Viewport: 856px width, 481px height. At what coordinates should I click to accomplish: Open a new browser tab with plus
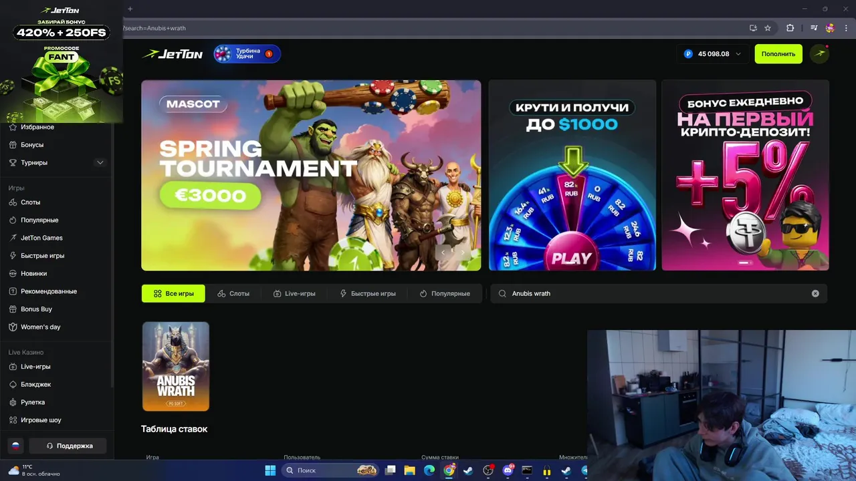click(x=130, y=9)
